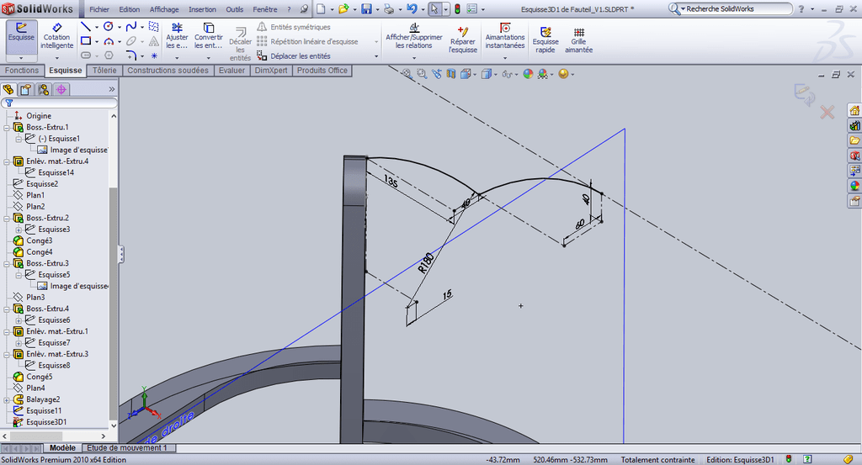Select the Spline sketch tool
This screenshot has height=465, width=862.
click(x=130, y=26)
